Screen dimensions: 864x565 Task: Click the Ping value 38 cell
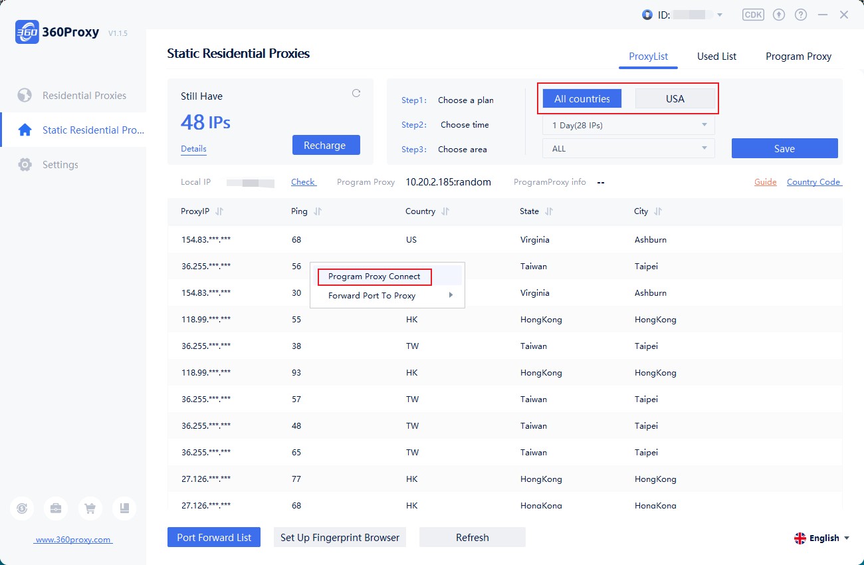pyautogui.click(x=296, y=346)
